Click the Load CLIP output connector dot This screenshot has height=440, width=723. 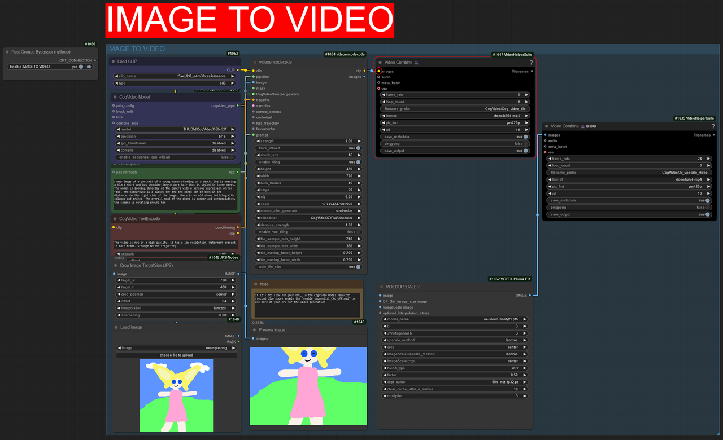238,70
